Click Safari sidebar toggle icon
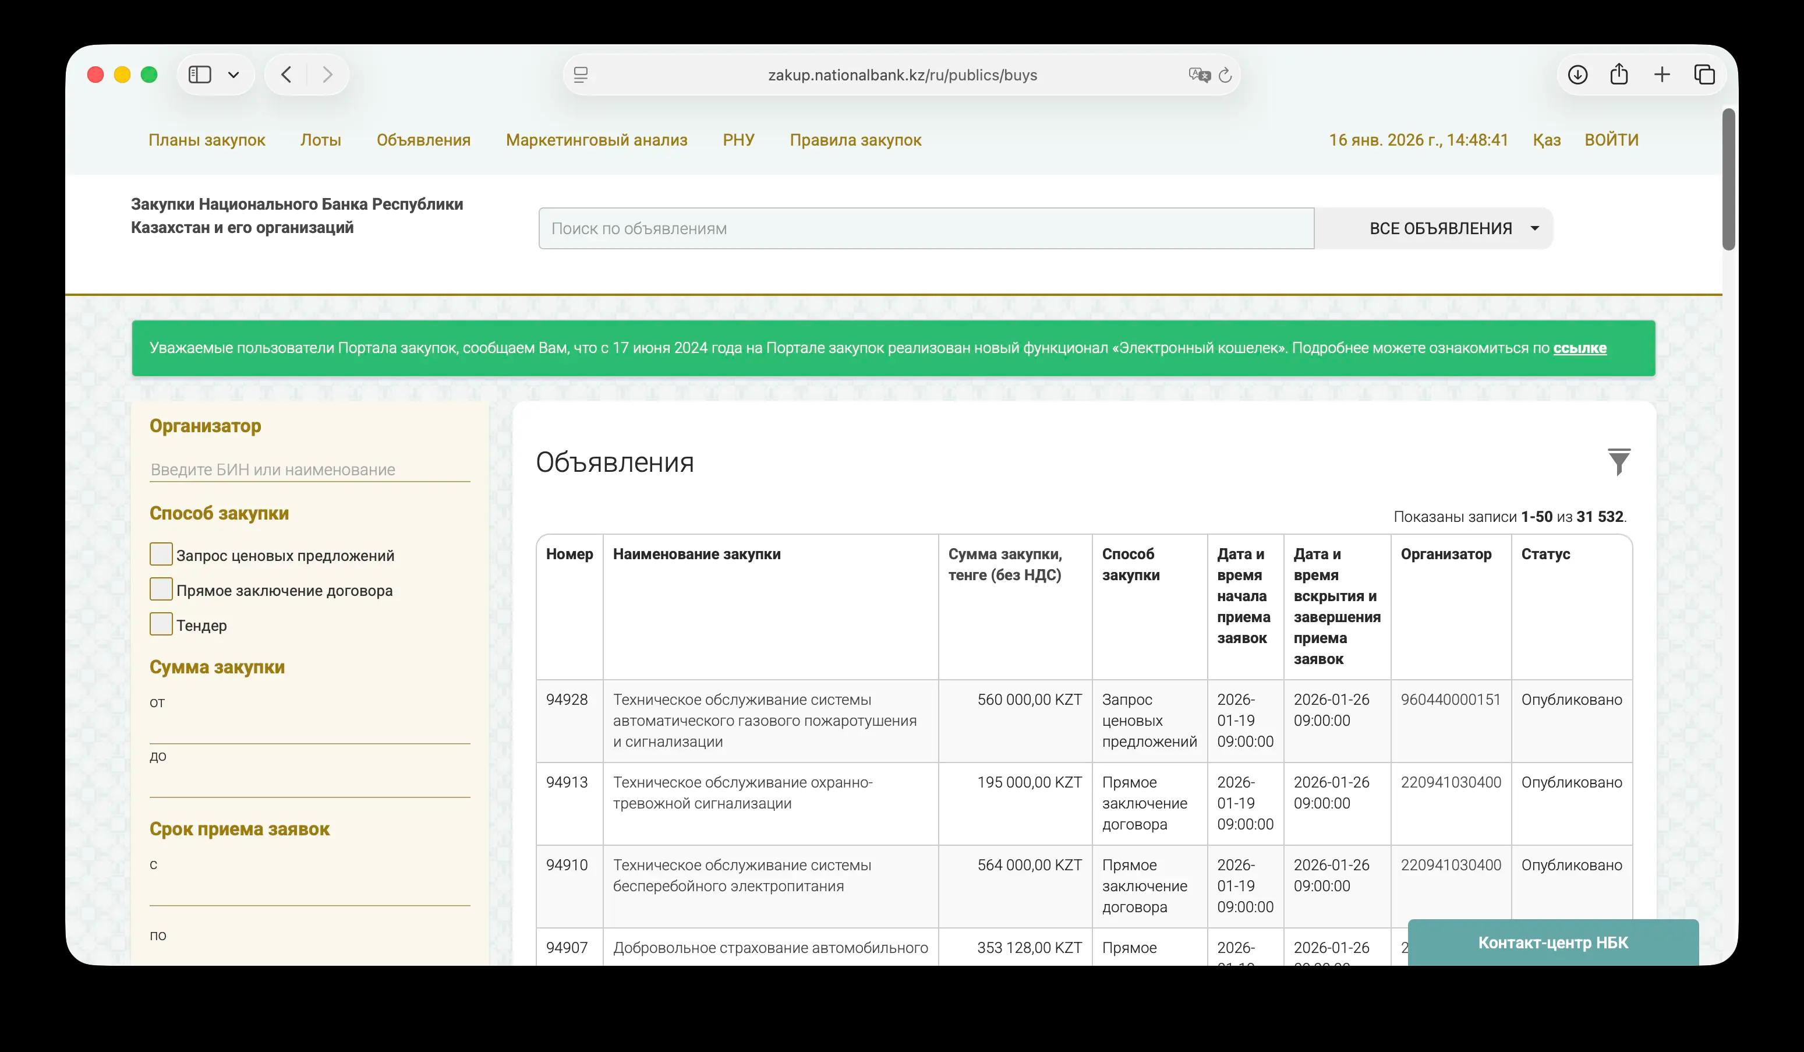 200,75
